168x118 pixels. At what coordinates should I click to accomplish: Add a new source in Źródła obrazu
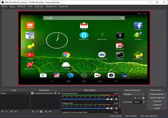[33, 112]
